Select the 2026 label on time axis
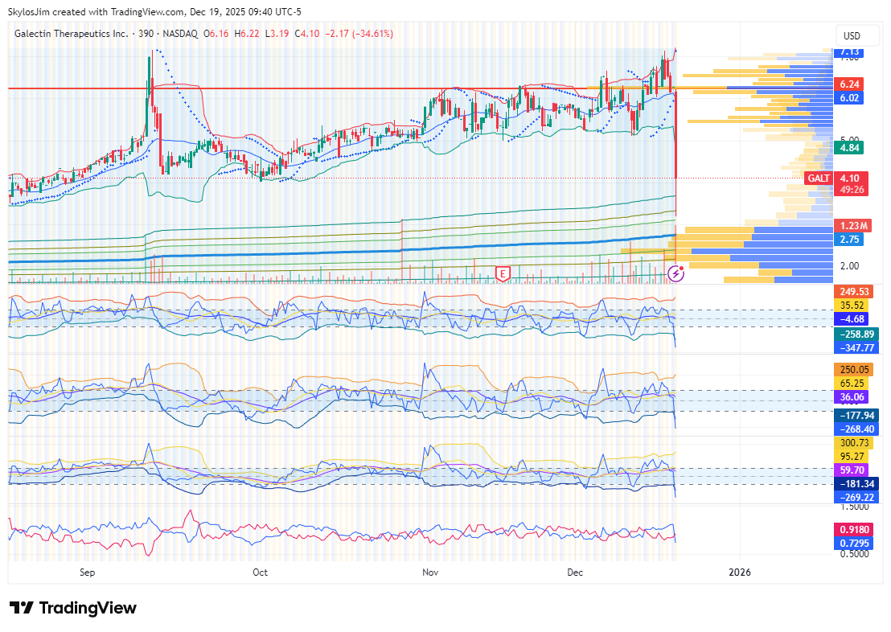The image size is (891, 632). tap(739, 572)
